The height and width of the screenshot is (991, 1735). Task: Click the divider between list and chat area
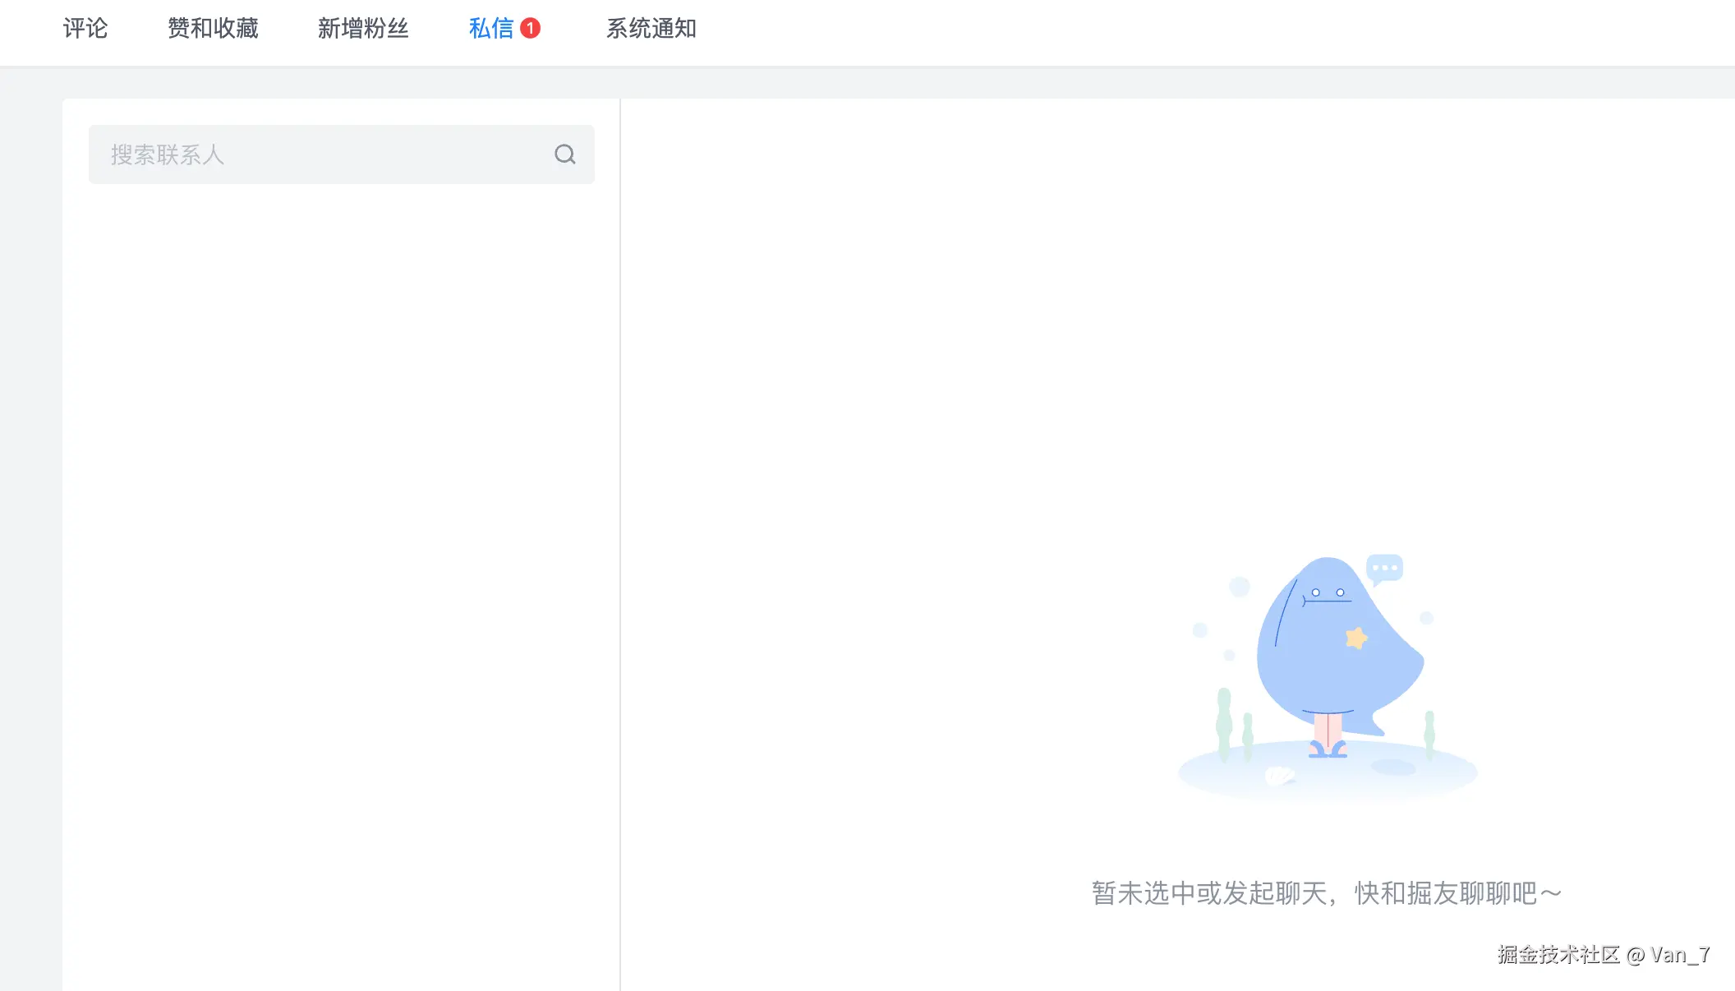[620, 534]
